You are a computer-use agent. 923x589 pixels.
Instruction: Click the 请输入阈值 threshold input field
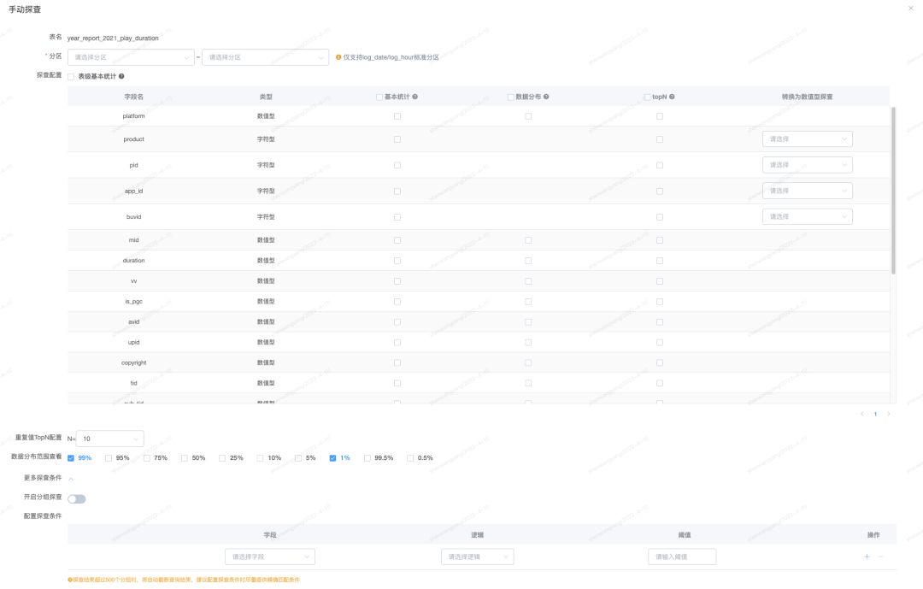(682, 557)
